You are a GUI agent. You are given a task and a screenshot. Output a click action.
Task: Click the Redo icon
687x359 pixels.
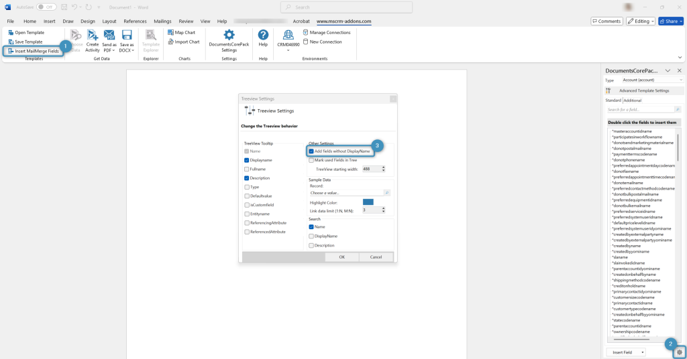coord(89,7)
